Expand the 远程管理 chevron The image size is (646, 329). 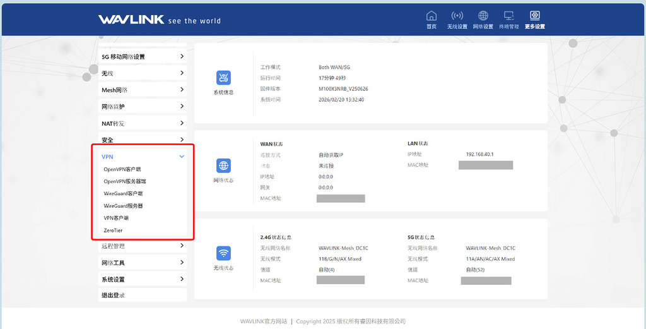pyautogui.click(x=182, y=246)
